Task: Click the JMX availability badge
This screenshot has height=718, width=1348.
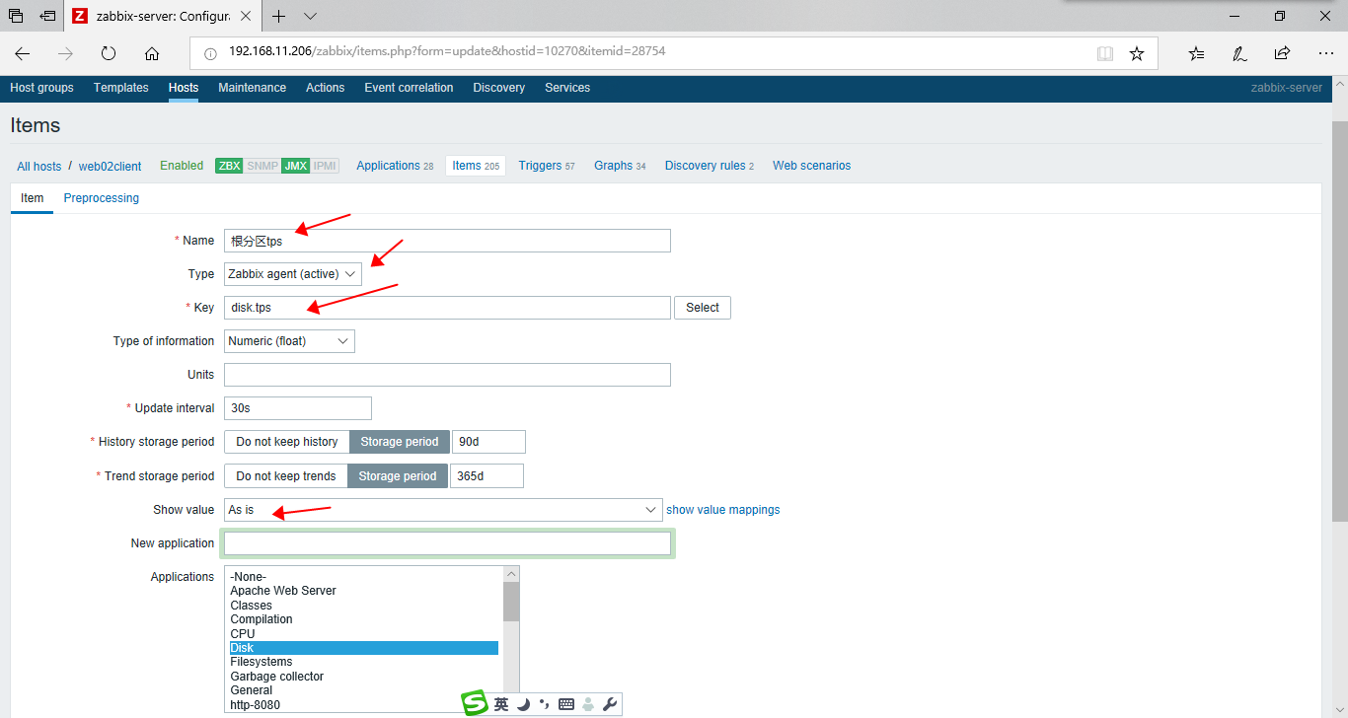Action: (295, 166)
